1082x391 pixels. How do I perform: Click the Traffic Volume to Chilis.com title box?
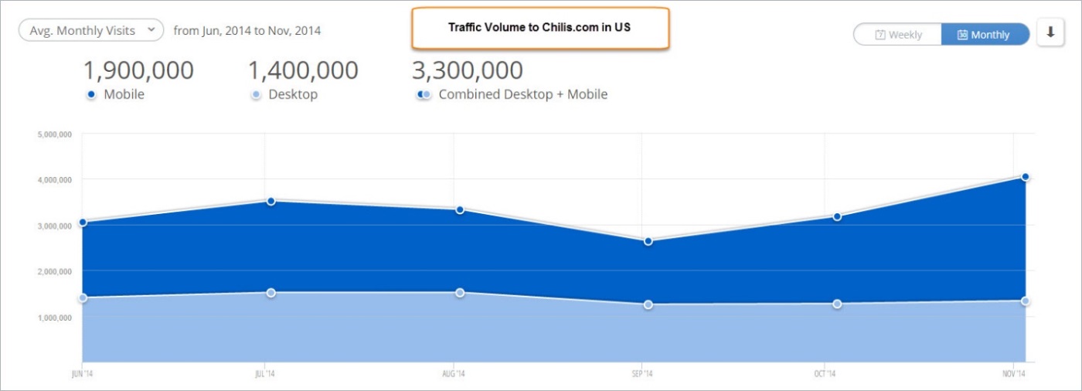540,28
